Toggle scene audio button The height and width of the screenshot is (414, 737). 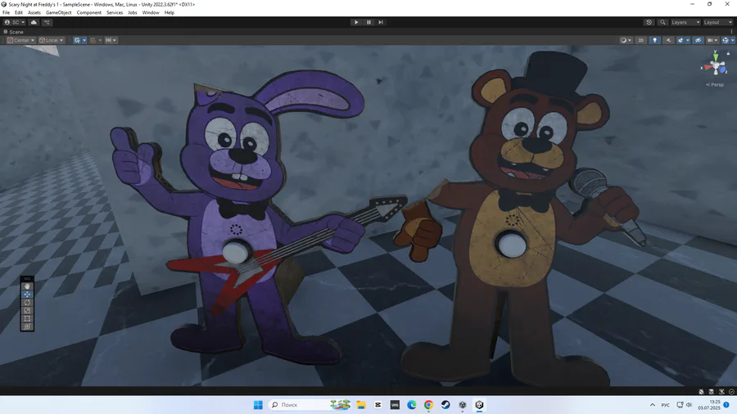click(668, 40)
